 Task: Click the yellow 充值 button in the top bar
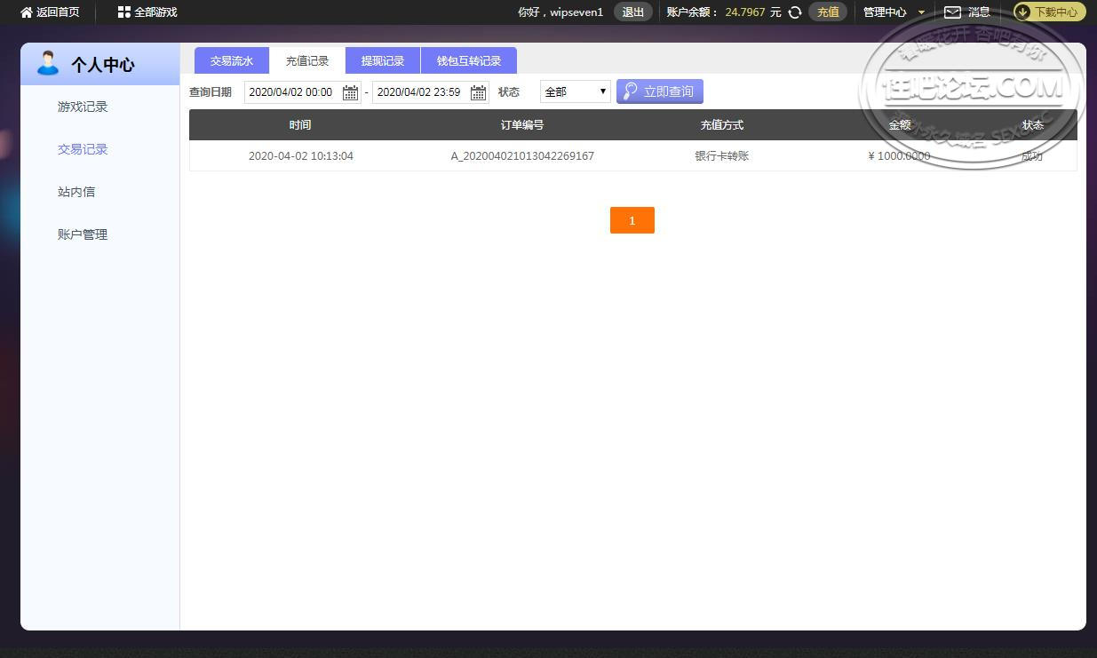coord(828,12)
